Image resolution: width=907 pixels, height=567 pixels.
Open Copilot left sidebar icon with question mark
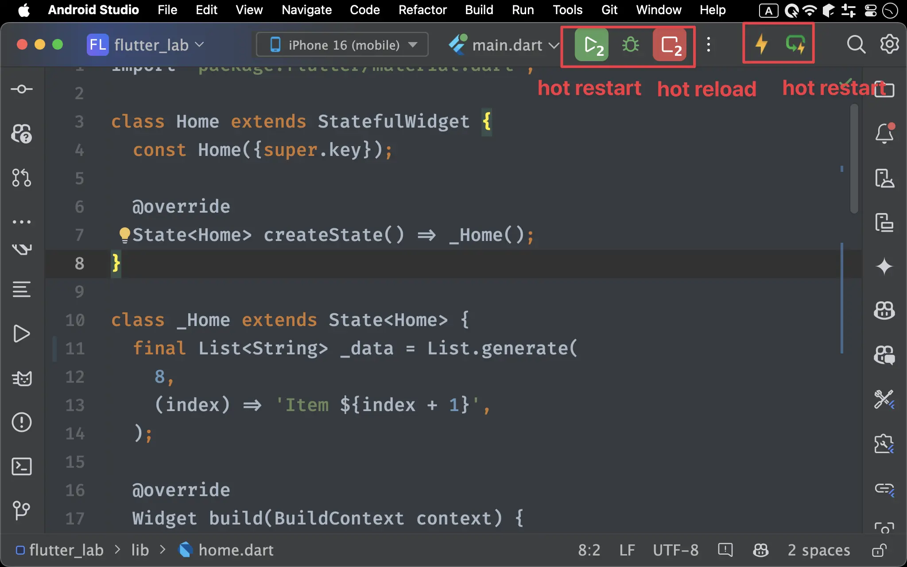[22, 133]
